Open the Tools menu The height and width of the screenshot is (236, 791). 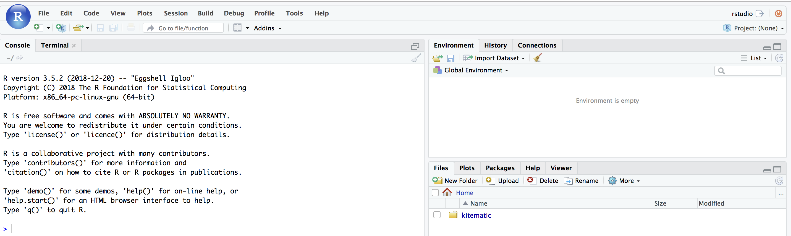[294, 13]
